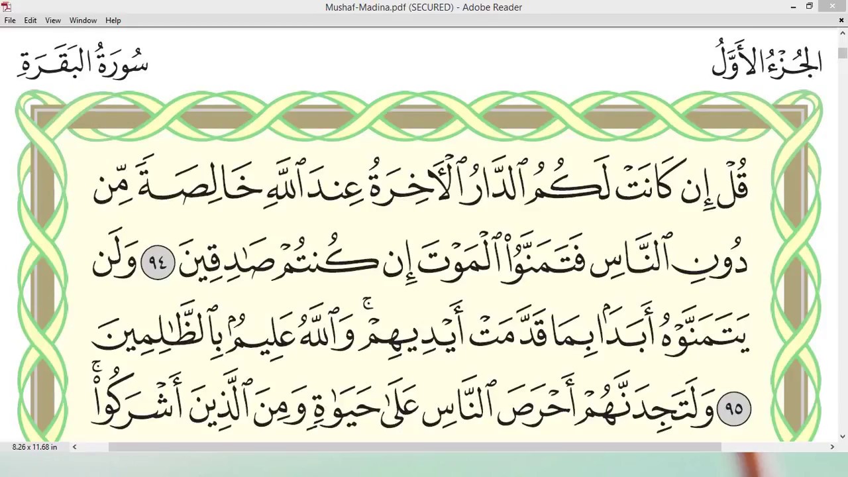Click the title Mushaf-Madina.pdf (SECURED) - Adobe Reader
848x477 pixels.
click(423, 7)
